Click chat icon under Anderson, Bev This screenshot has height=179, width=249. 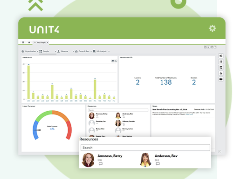[157, 164]
